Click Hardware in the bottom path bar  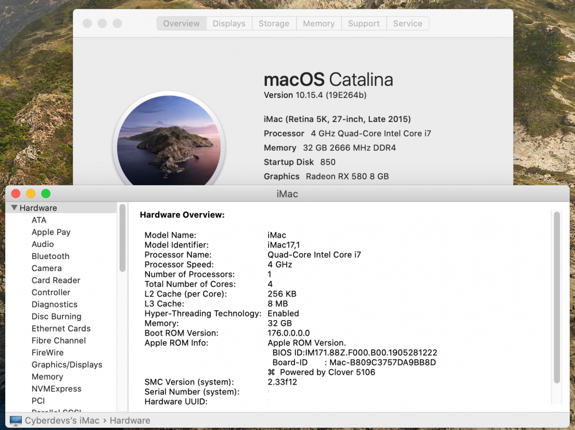pyautogui.click(x=130, y=420)
